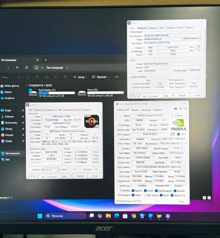Select Pobrane in Explorer sidebar
Image resolution: width=220 pixels, height=238 pixels.
click(9, 116)
